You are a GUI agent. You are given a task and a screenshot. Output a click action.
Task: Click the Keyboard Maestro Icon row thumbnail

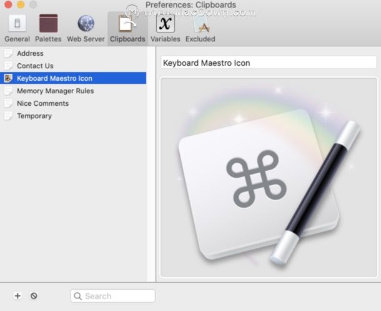point(8,78)
